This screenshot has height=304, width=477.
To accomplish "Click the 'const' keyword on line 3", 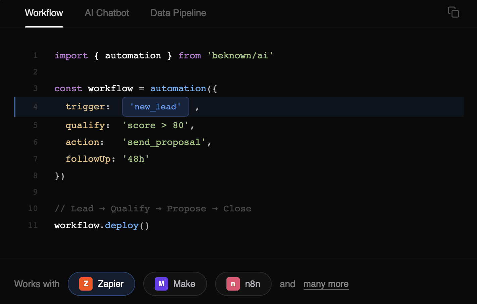I will [68, 89].
